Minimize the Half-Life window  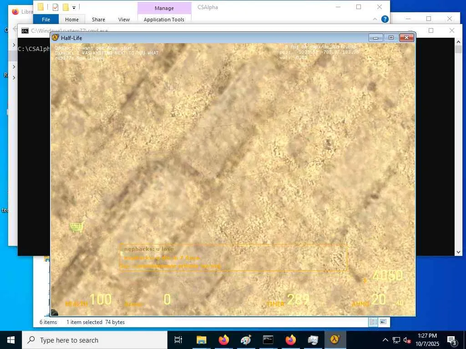pyautogui.click(x=375, y=38)
